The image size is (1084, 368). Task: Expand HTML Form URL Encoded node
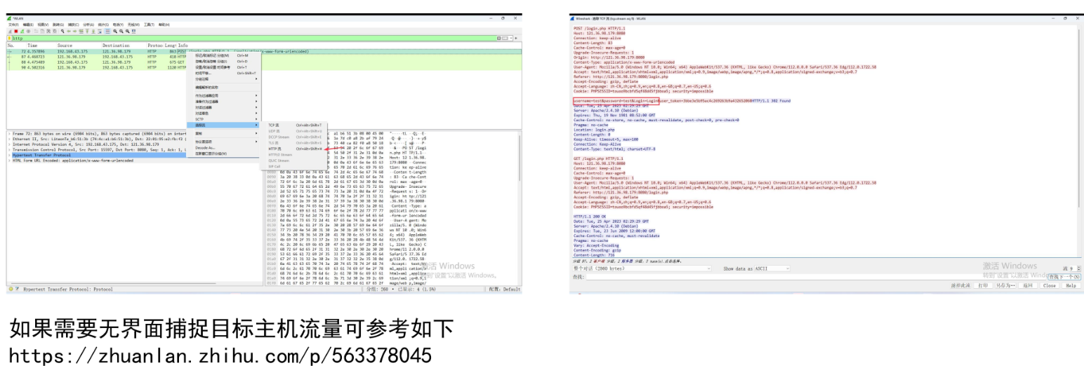(x=9, y=160)
